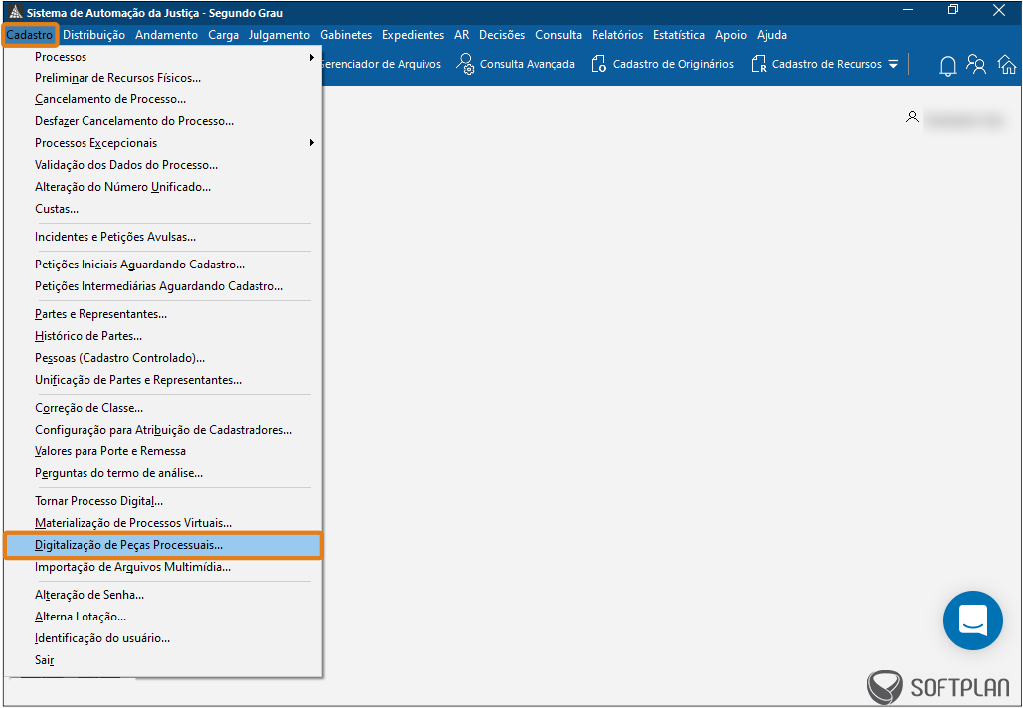Choose Cancelamento de Processo entry
The height and width of the screenshot is (708, 1023).
(x=163, y=99)
